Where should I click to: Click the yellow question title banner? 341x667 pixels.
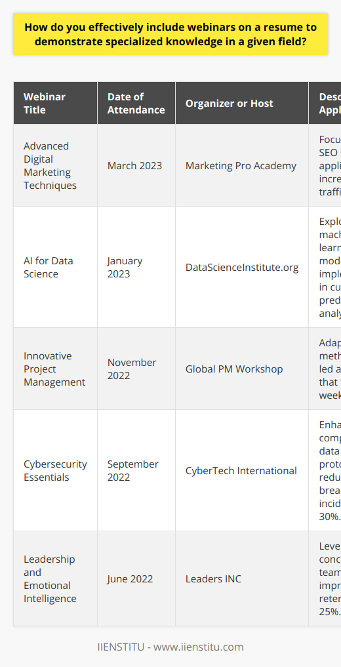click(170, 34)
